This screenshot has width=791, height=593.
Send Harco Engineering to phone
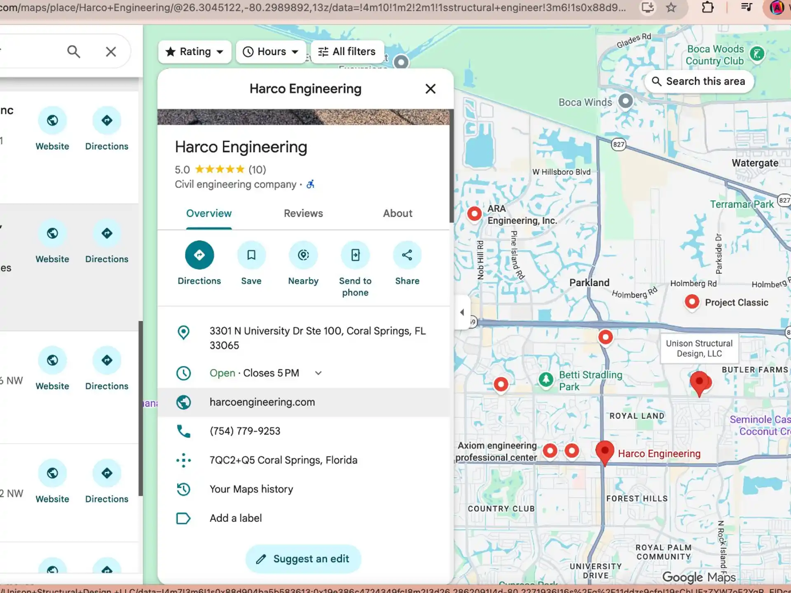pyautogui.click(x=355, y=255)
